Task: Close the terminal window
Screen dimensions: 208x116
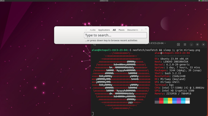Action: 203,45
